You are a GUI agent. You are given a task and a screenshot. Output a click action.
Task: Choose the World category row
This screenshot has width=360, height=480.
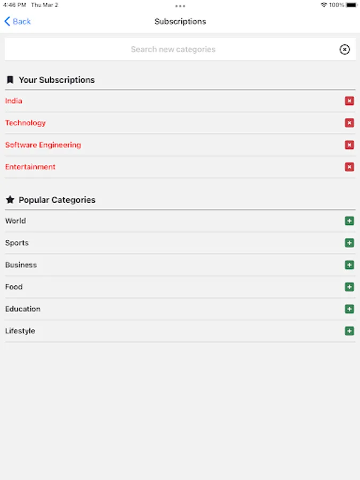coord(15,221)
